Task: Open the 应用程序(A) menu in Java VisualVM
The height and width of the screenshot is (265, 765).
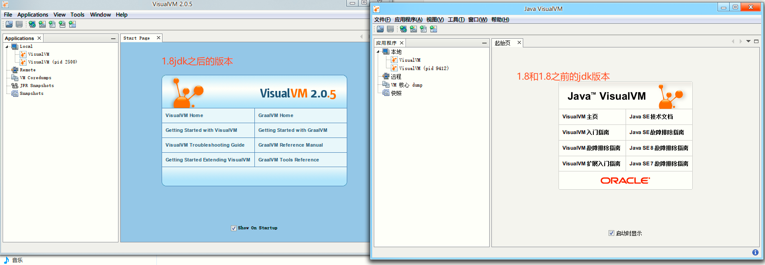Action: pyautogui.click(x=409, y=20)
